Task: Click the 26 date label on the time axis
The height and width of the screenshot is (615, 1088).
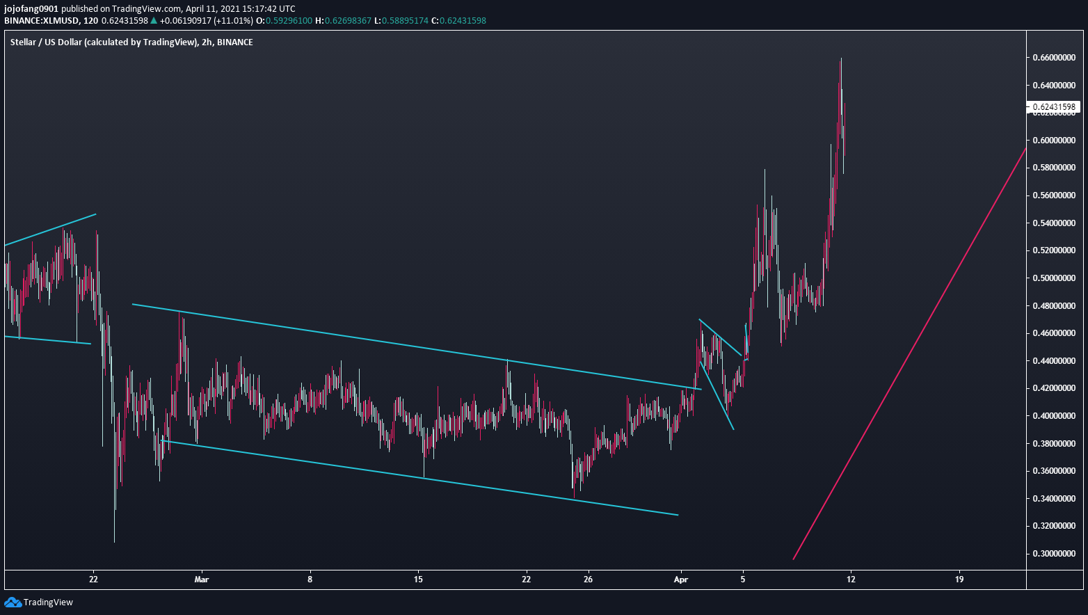Action: (589, 579)
